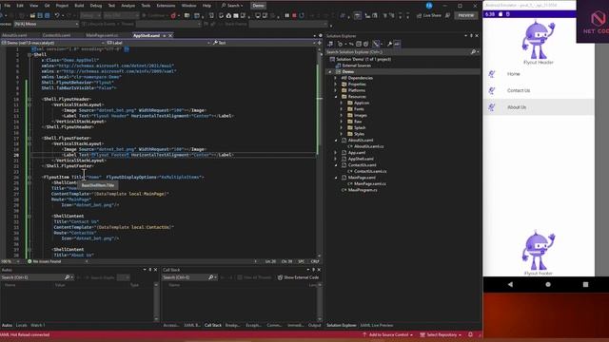Click Show All Files icon in Solution Explorer
The width and height of the screenshot is (609, 342).
tap(365, 44)
